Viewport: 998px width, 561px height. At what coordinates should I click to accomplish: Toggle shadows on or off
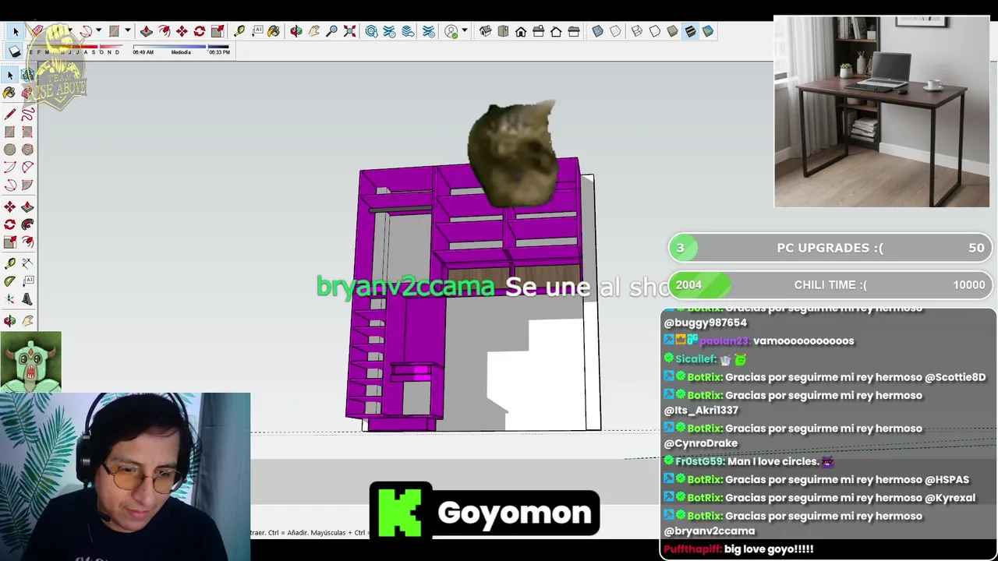[x=14, y=51]
